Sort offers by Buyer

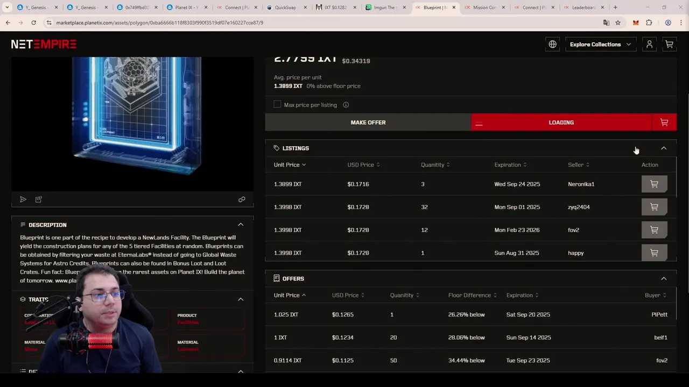(x=656, y=295)
